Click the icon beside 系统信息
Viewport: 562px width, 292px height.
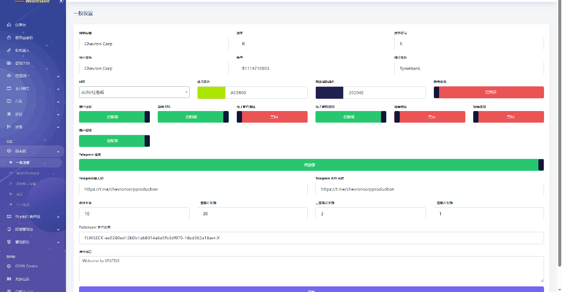[x=9, y=279]
